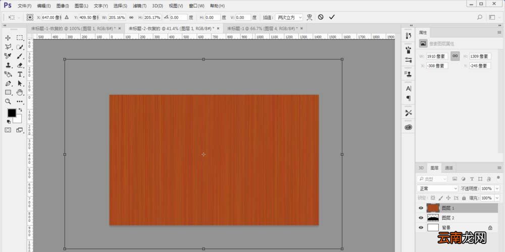Open the Character panel icon
This screenshot has height=252, width=505.
409,88
